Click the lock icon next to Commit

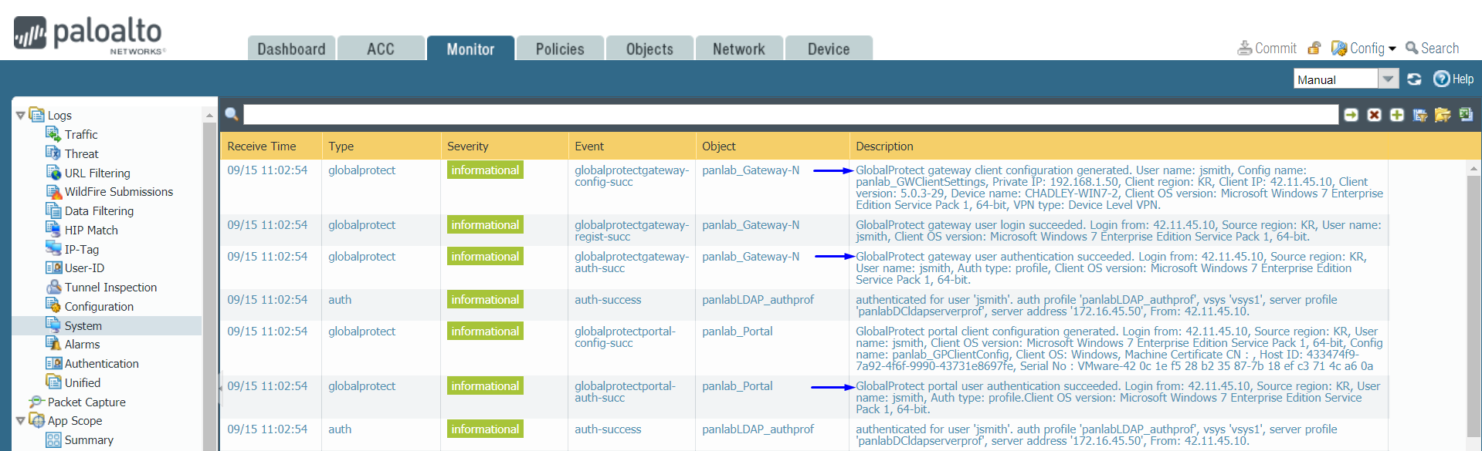(x=1314, y=48)
